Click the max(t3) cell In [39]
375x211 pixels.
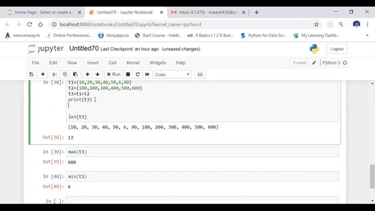202,152
